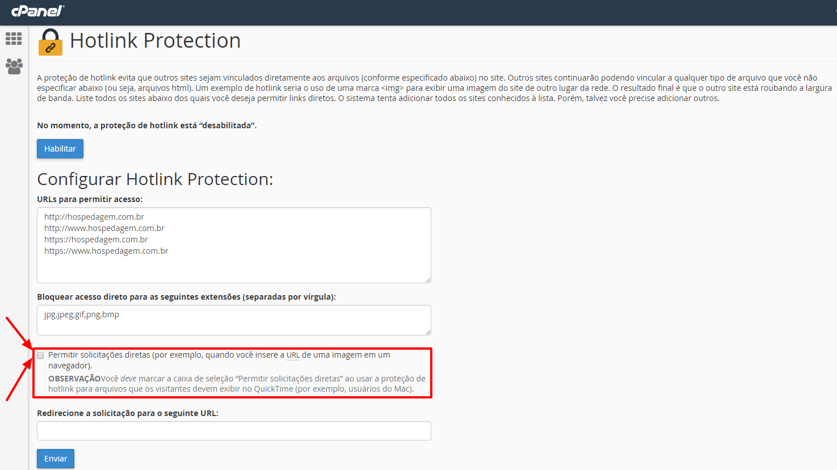Screen dimensions: 837x470
Task: Submit the settings with the Enviar button
Action: (x=56, y=459)
